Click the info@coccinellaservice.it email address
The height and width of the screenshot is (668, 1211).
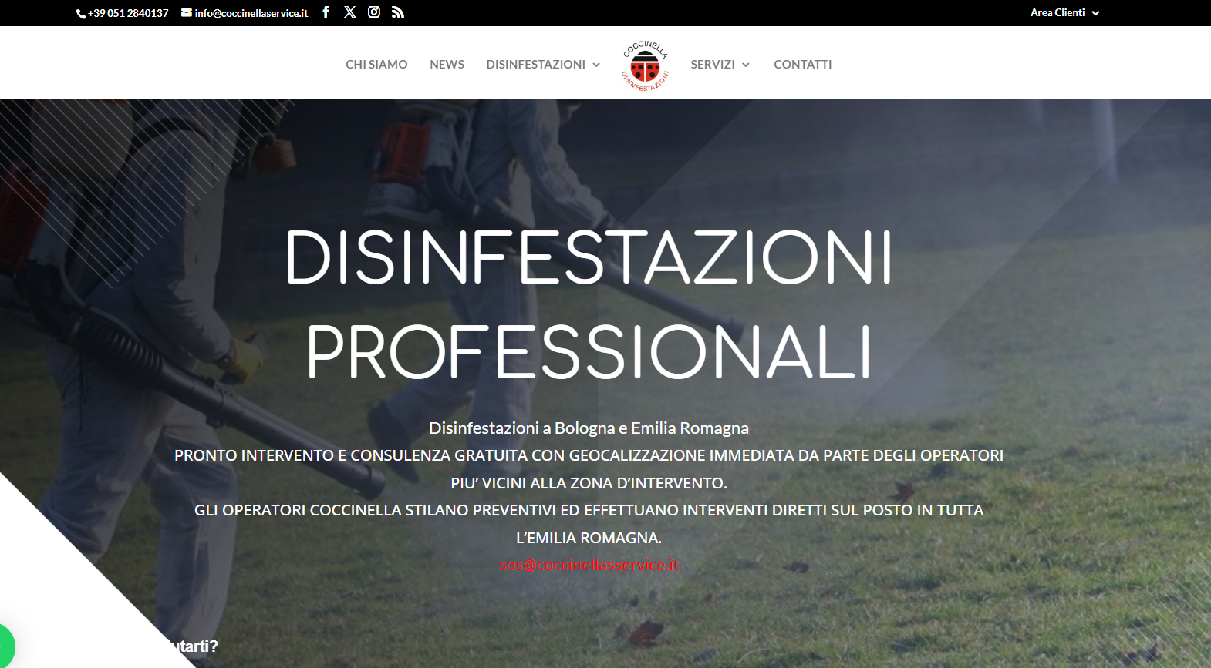[251, 13]
